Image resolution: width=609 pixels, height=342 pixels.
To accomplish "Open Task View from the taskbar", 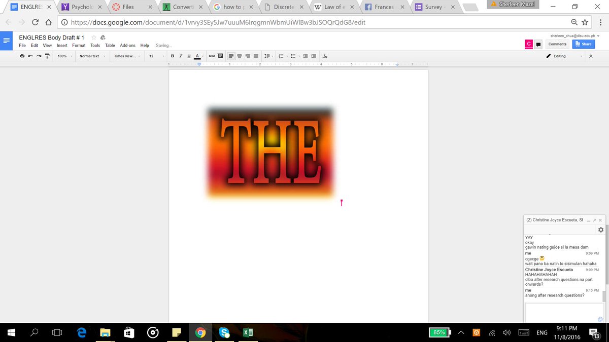I will (x=57, y=332).
